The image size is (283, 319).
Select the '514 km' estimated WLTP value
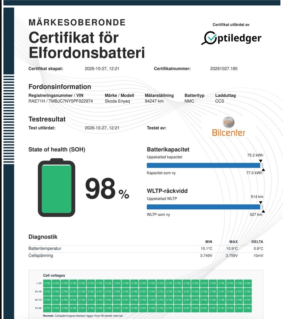(257, 196)
